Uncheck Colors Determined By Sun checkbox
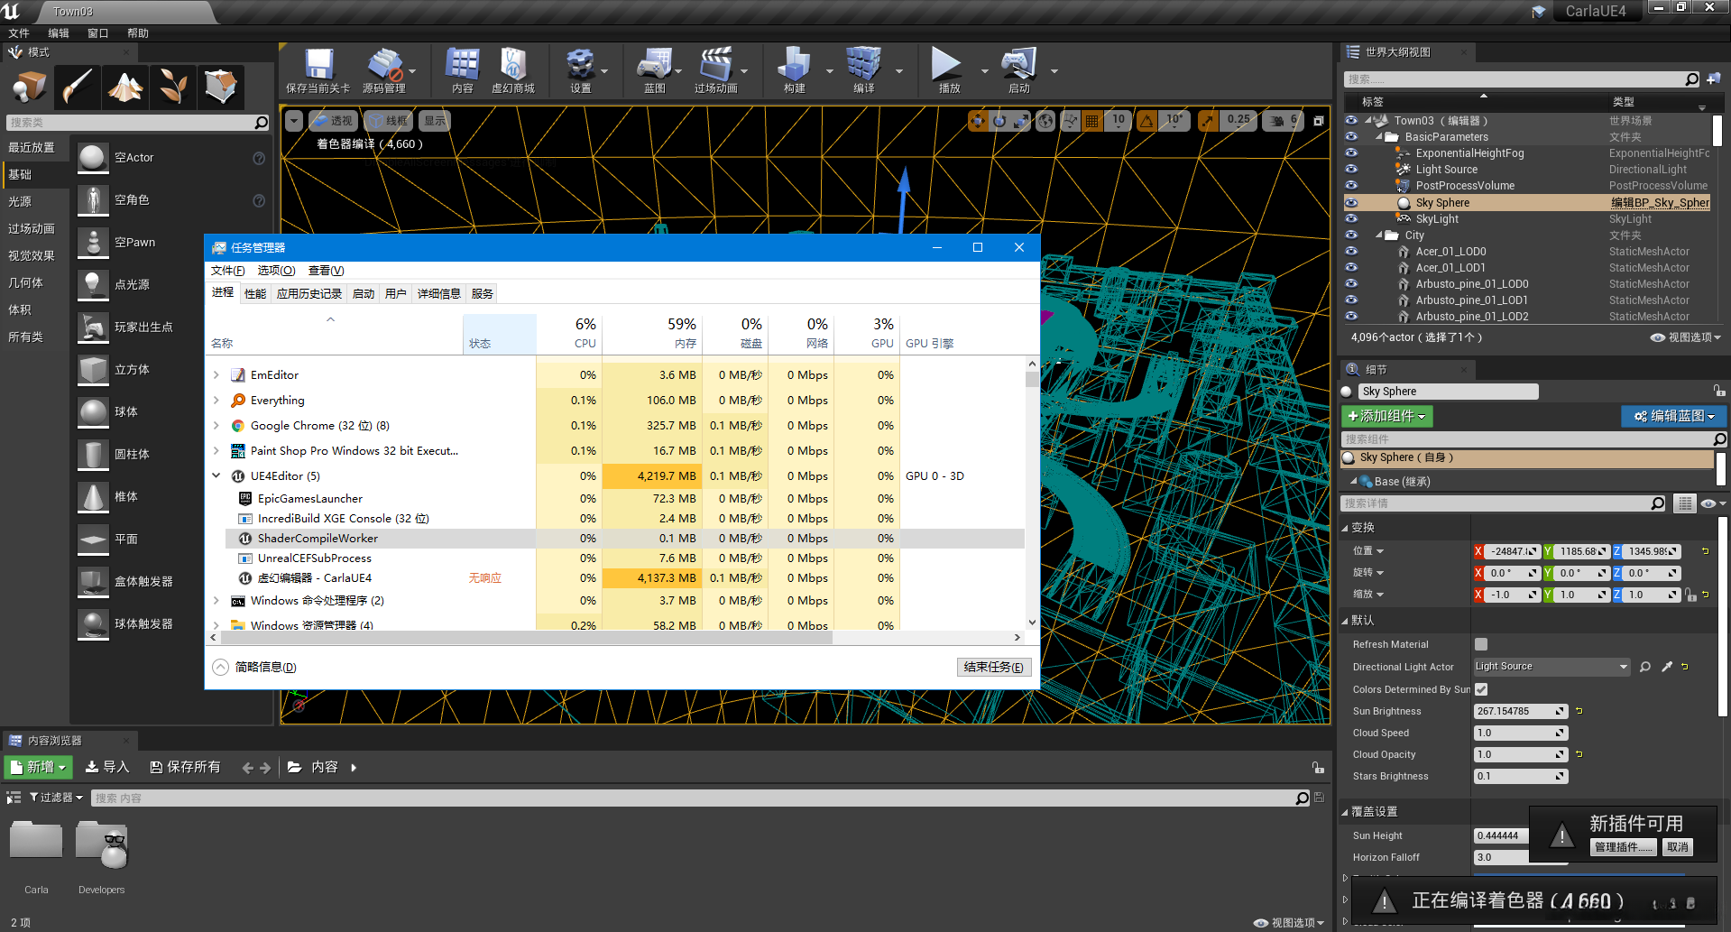This screenshot has height=932, width=1731. point(1481,689)
